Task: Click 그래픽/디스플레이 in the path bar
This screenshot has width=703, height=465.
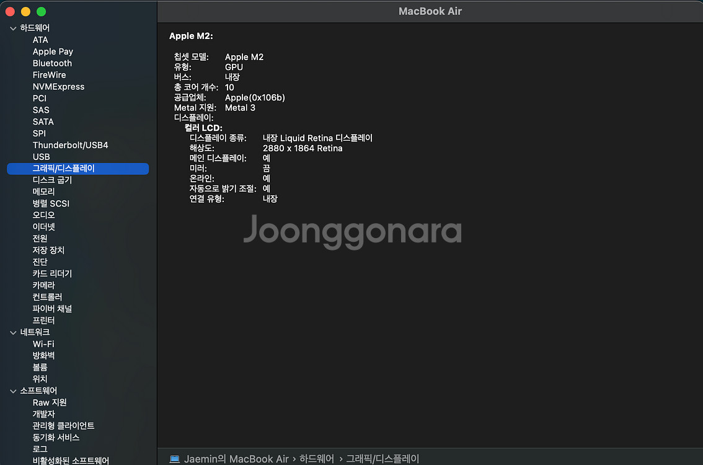Action: point(382,459)
